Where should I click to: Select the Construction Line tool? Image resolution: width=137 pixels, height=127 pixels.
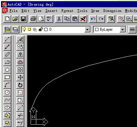[7, 47]
